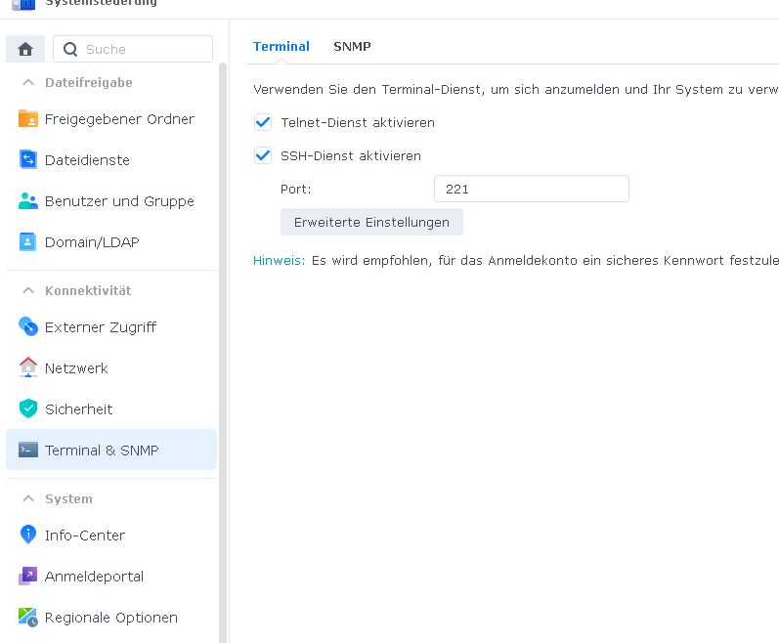779x643 pixels.
Task: Click the home icon button
Action: pyautogui.click(x=25, y=49)
